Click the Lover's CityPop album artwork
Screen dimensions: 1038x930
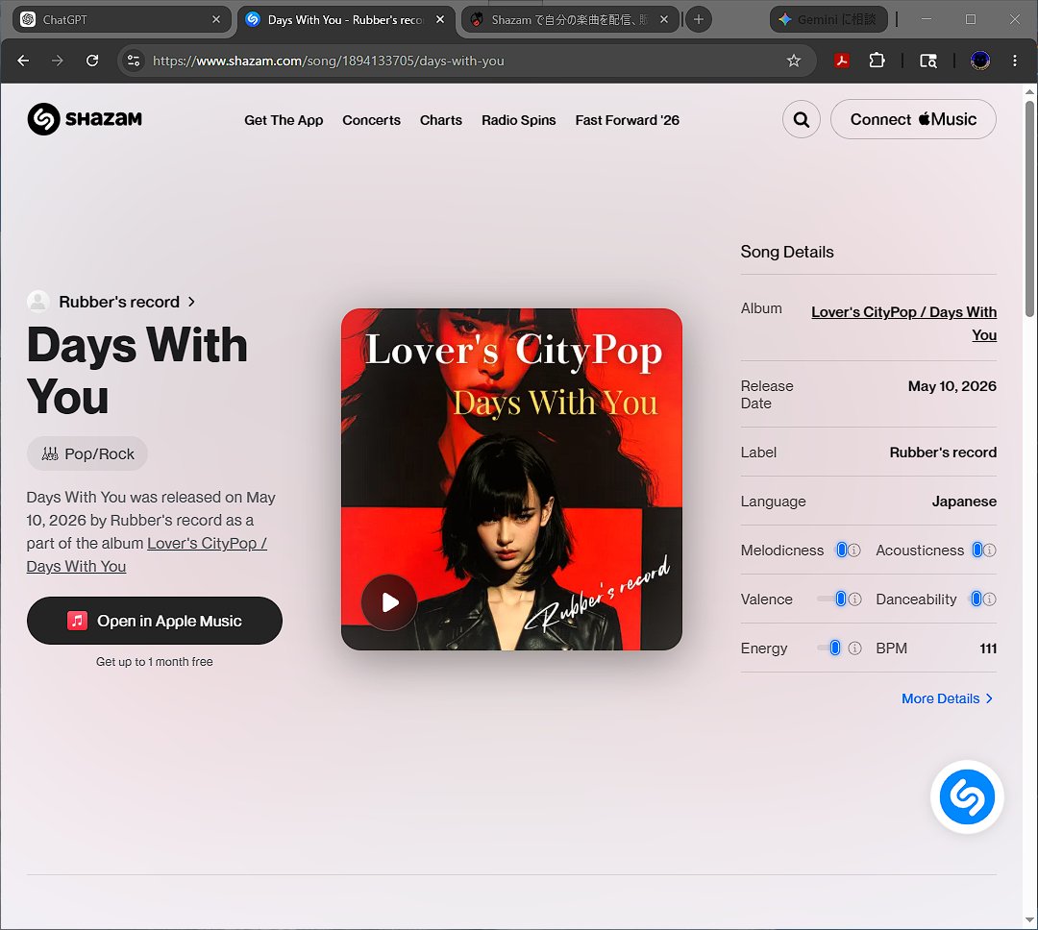(511, 479)
